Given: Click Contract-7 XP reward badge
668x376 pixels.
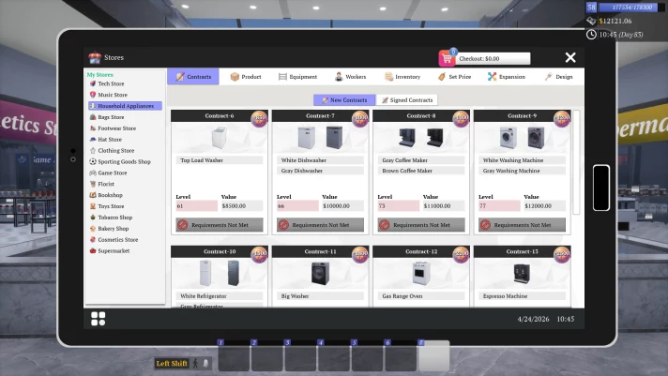Looking at the screenshot, I should click(x=360, y=119).
